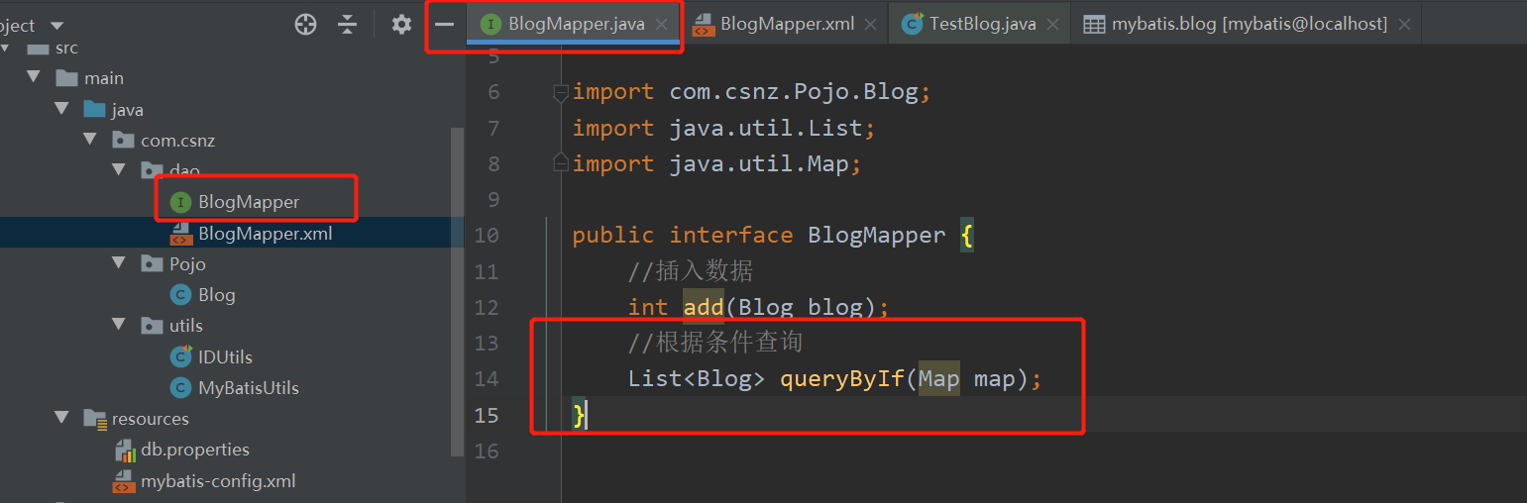Click the locate/scroll from source target icon
The height and width of the screenshot is (503, 1527).
[x=305, y=25]
